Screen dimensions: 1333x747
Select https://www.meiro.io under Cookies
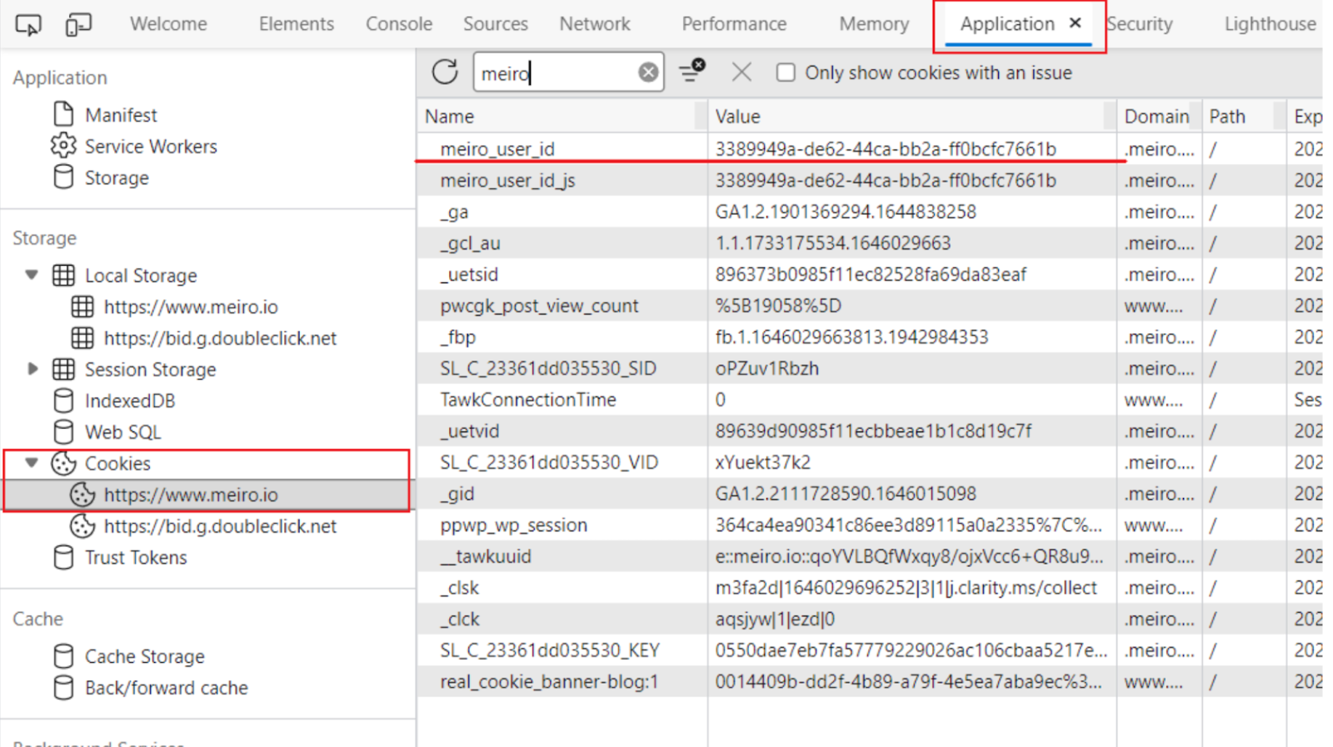coord(191,495)
